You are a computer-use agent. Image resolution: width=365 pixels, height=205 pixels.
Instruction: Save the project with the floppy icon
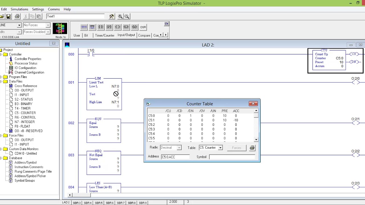coord(9,16)
